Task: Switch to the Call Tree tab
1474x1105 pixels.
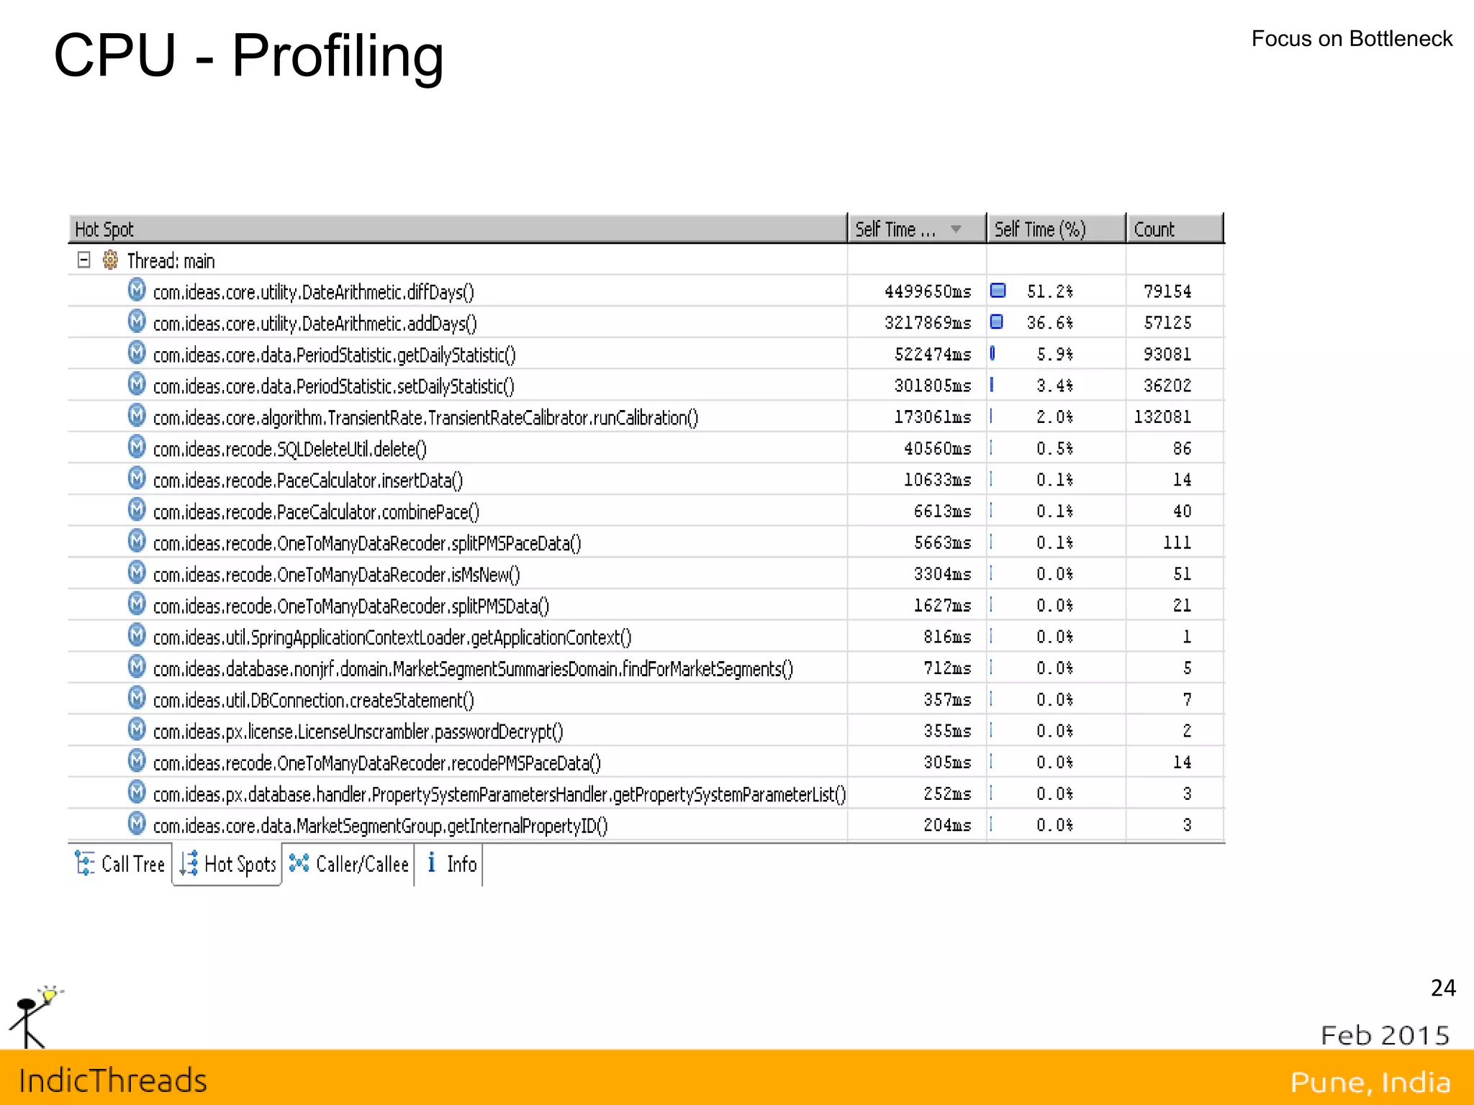Action: pos(121,864)
